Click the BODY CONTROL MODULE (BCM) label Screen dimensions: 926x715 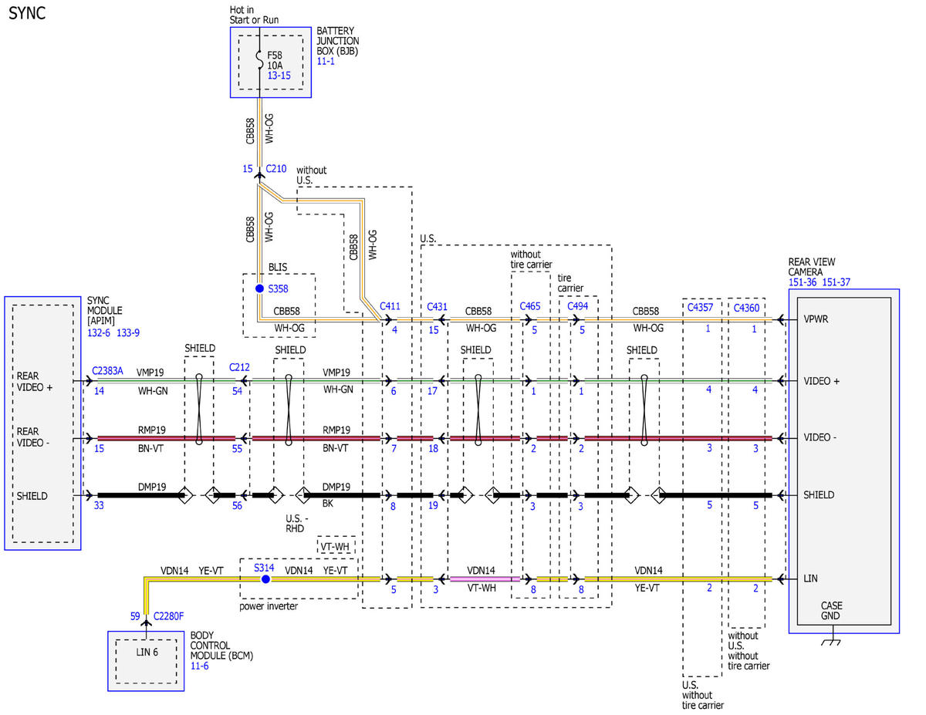click(x=221, y=646)
